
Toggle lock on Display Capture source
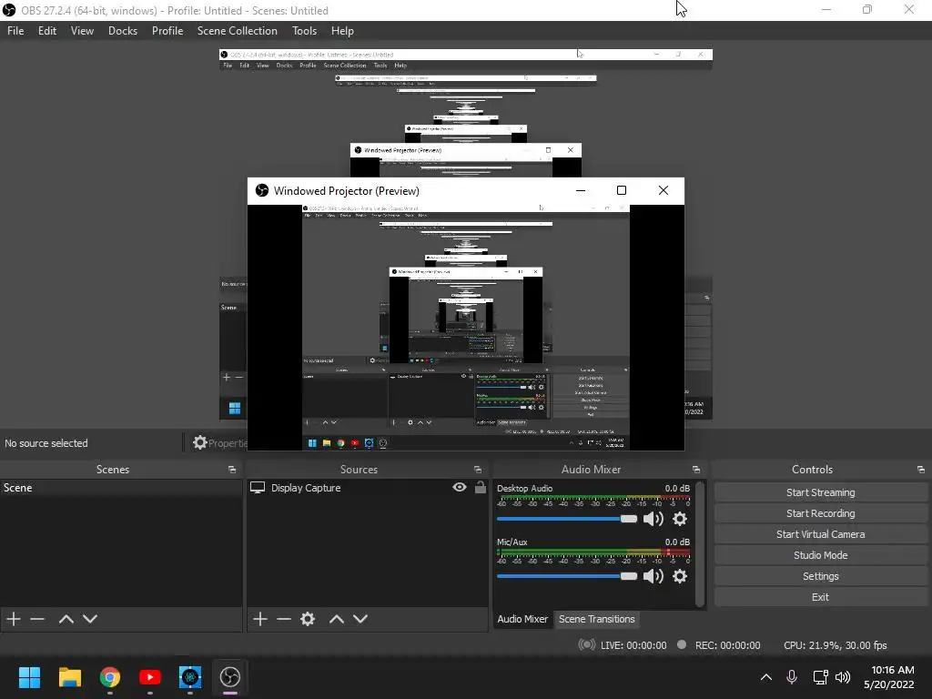pyautogui.click(x=481, y=488)
